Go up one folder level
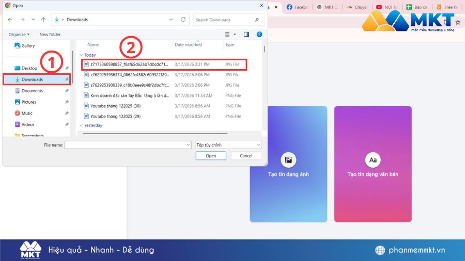The height and width of the screenshot is (261, 465). pyautogui.click(x=43, y=20)
